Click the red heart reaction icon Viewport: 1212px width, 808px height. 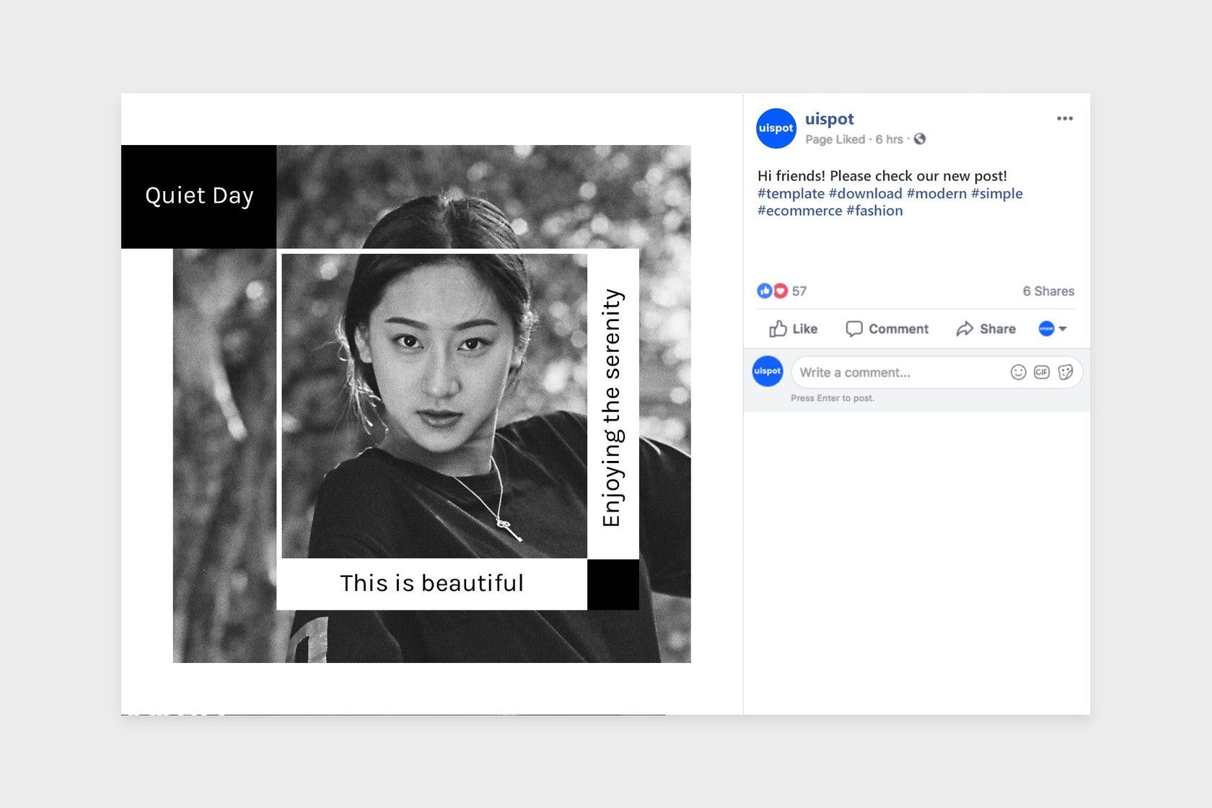pyautogui.click(x=780, y=291)
